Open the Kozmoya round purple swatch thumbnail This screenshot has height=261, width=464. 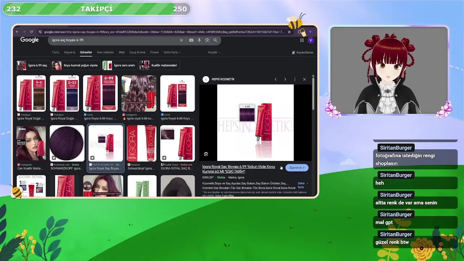pyautogui.click(x=67, y=143)
